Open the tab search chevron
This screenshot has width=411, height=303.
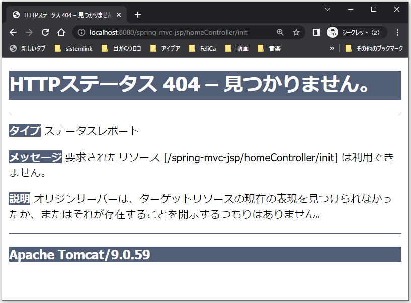pyautogui.click(x=327, y=9)
